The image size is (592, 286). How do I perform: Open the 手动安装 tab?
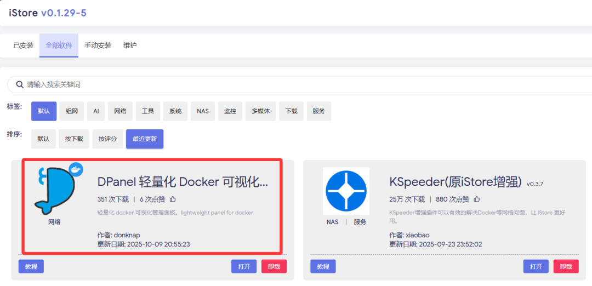98,45
